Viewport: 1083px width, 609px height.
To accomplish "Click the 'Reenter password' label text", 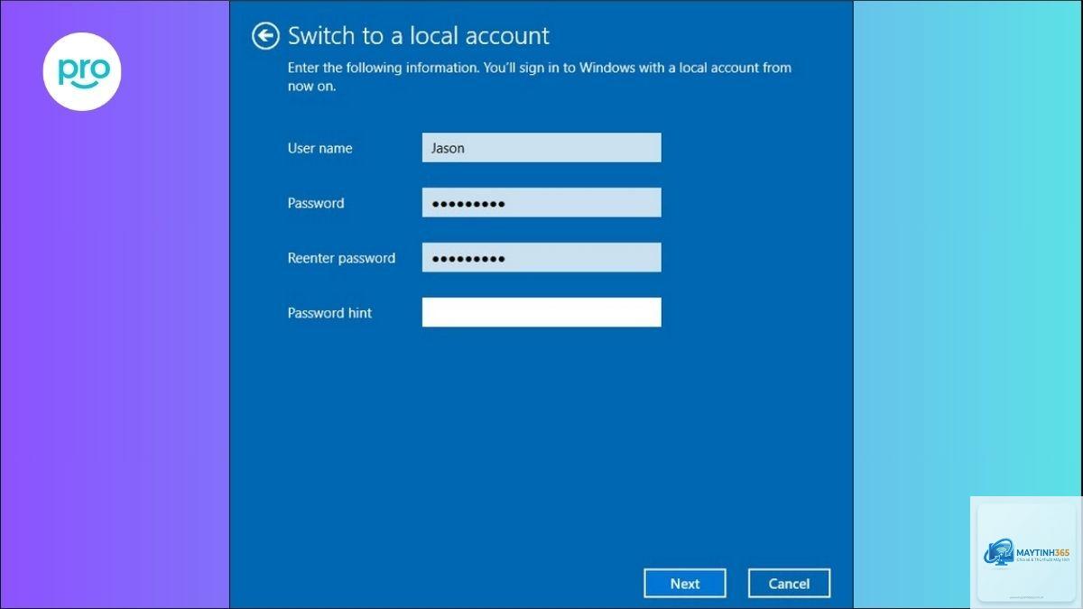I will 341,258.
